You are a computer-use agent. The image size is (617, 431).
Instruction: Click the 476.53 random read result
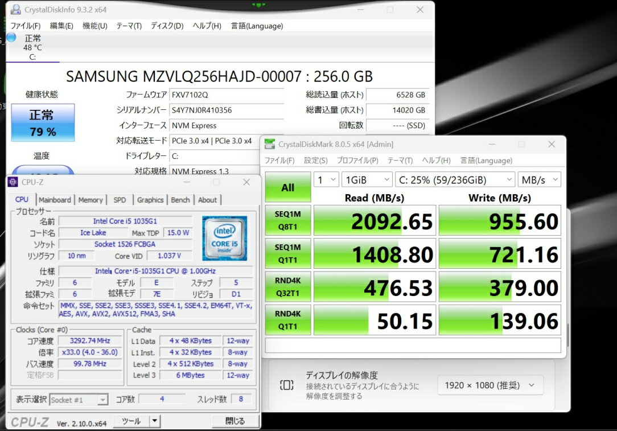click(375, 286)
